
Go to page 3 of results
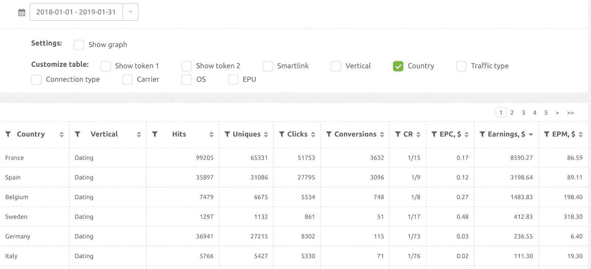(x=523, y=113)
